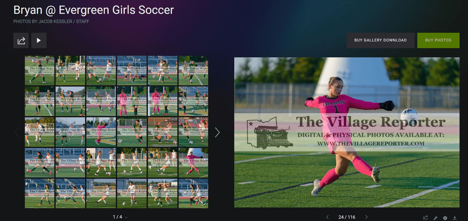This screenshot has height=221, width=468.
Task: Select the first thumbnail in the grid
Action: click(39, 70)
